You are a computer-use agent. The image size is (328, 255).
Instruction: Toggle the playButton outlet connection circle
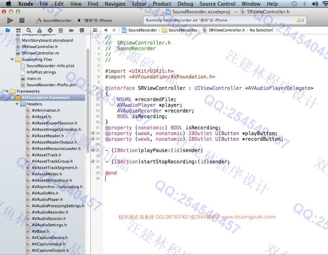pyautogui.click(x=93, y=133)
